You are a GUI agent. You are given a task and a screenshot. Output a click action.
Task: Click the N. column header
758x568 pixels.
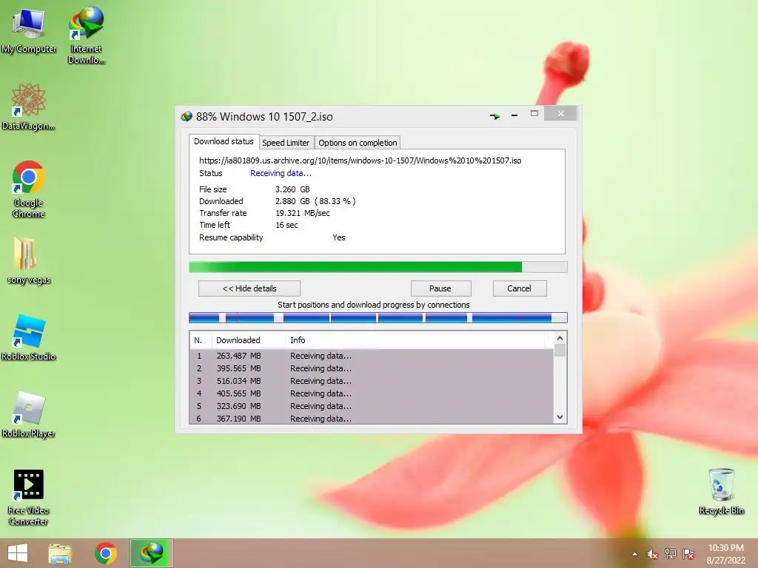[201, 340]
